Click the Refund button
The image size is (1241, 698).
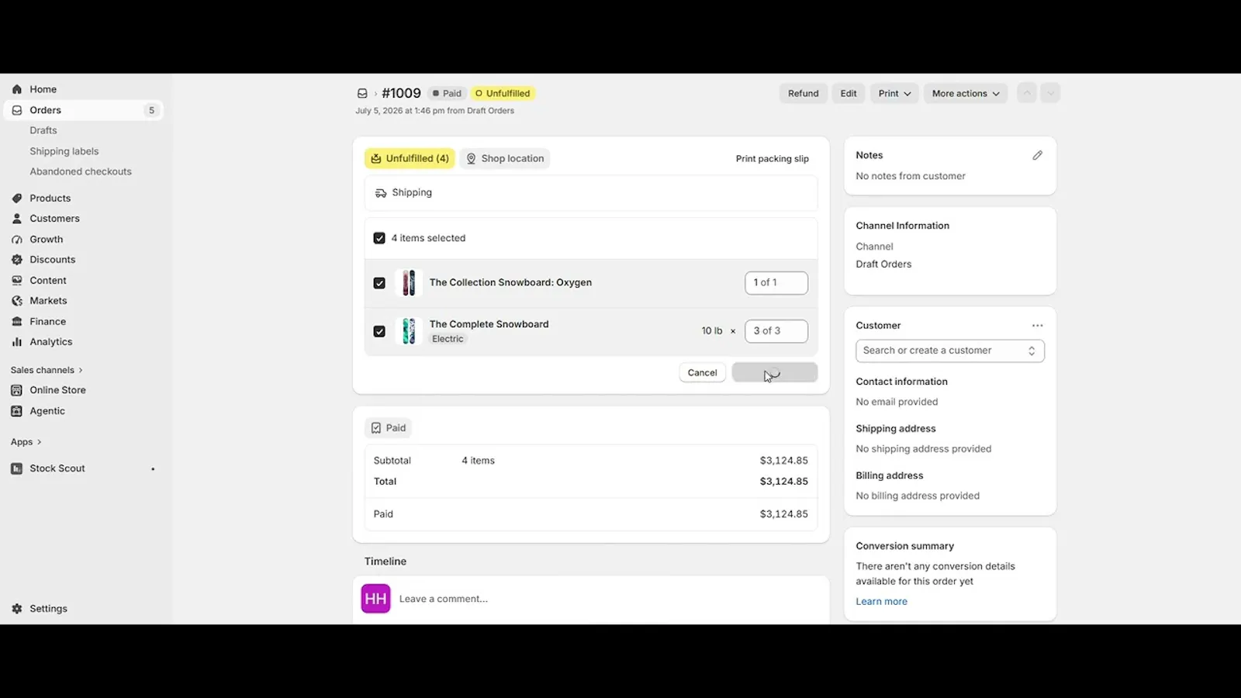[804, 93]
